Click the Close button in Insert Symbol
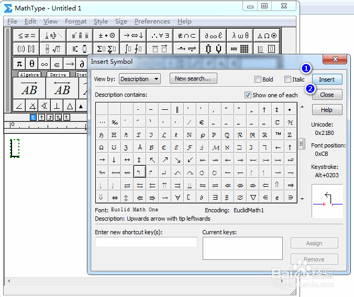354x297 pixels. tap(327, 95)
